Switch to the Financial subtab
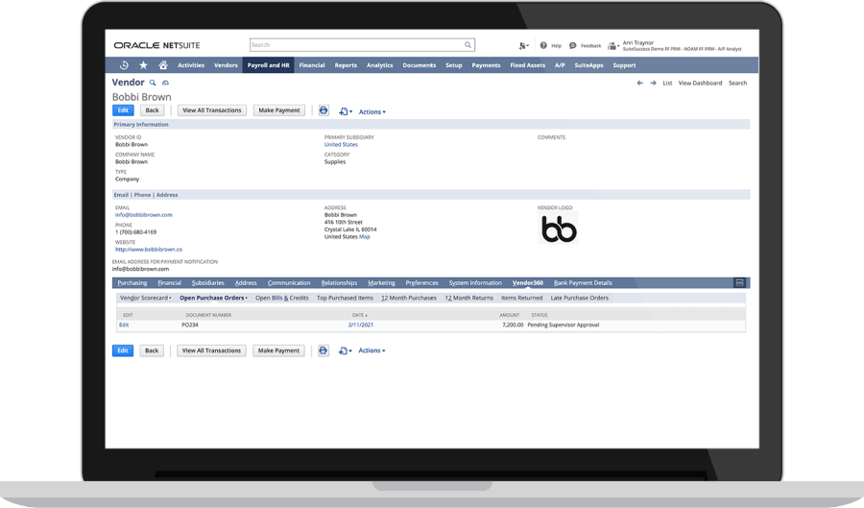 pyautogui.click(x=170, y=282)
